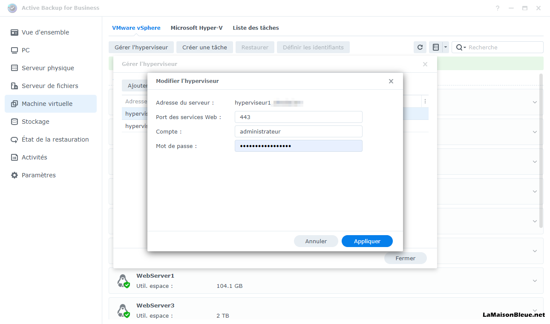Open Activités in the sidebar
Image resolution: width=550 pixels, height=324 pixels.
click(x=51, y=157)
